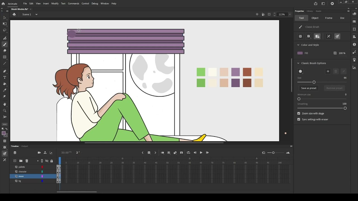Open the layer parenting view
This screenshot has width=358, height=201.
tap(45, 153)
